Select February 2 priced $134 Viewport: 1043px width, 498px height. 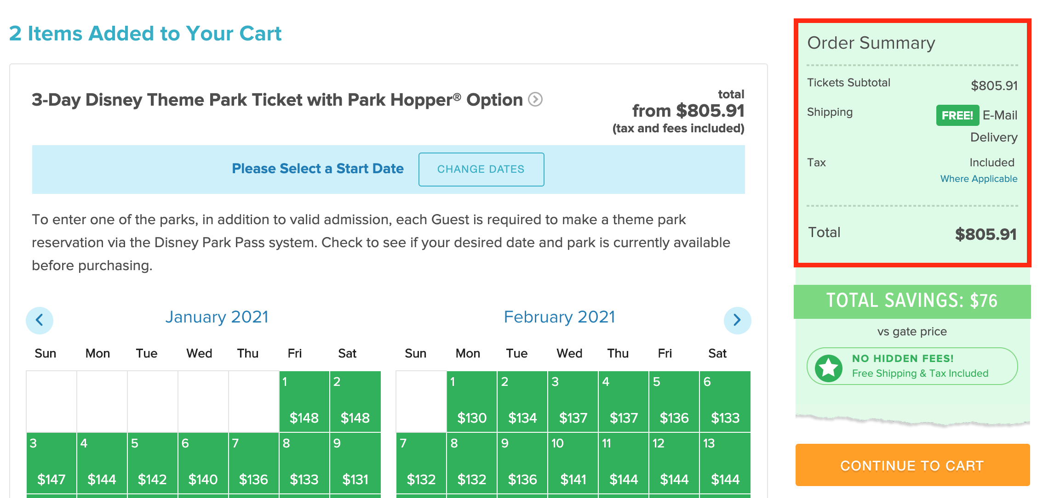point(522,402)
